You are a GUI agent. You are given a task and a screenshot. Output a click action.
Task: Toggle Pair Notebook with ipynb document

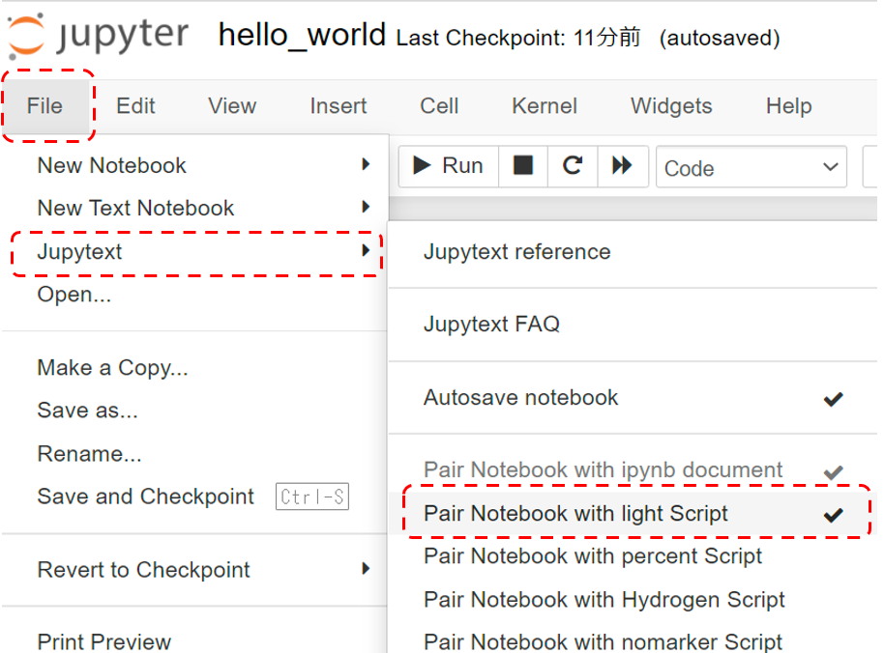point(633,470)
